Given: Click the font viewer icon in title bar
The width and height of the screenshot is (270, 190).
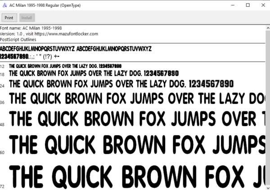Looking at the screenshot, I should (x=5, y=5).
